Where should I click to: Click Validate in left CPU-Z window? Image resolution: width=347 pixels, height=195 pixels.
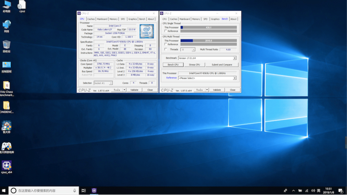134,90
